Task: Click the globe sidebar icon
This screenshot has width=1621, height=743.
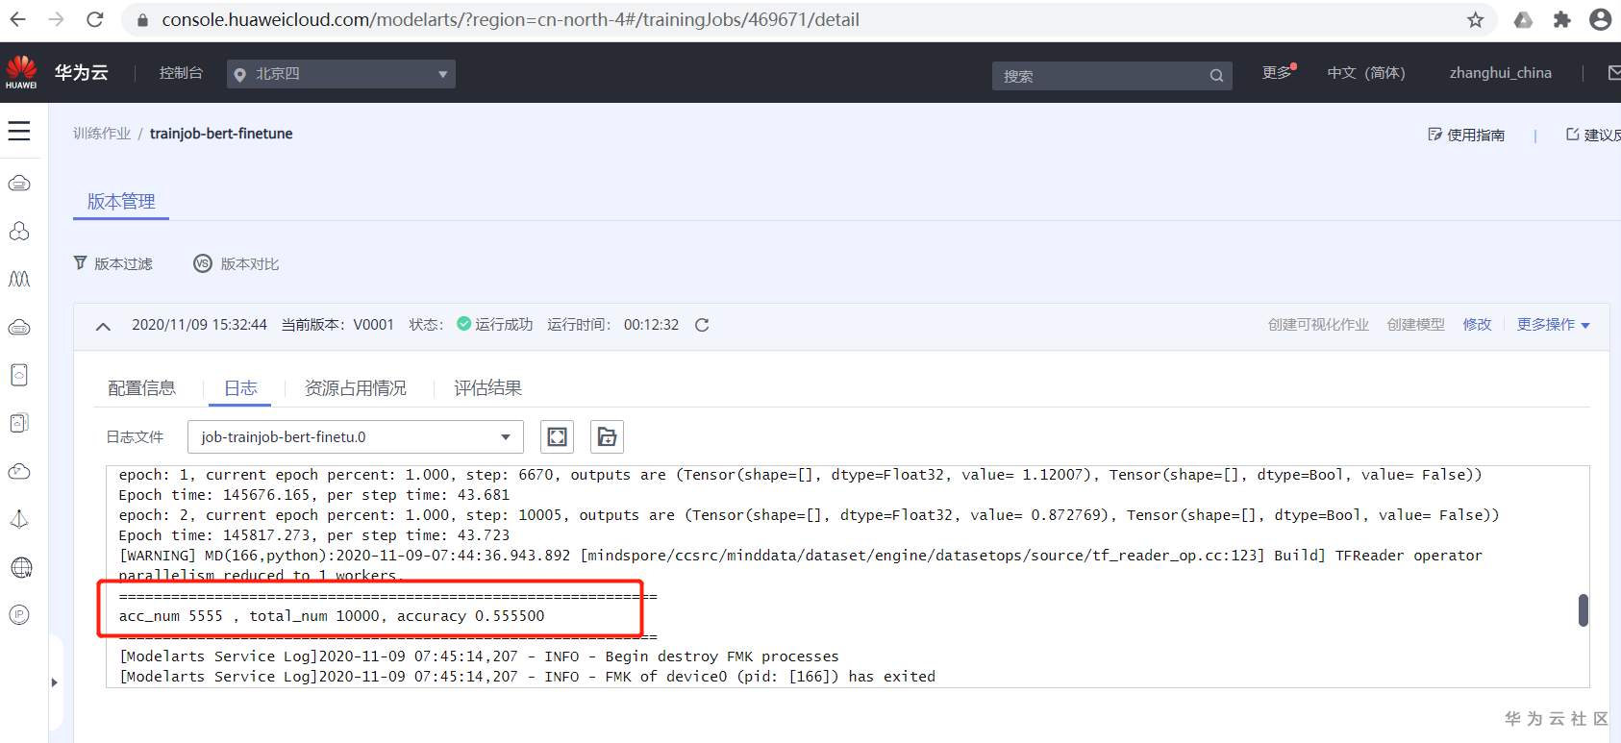Action: coord(20,567)
